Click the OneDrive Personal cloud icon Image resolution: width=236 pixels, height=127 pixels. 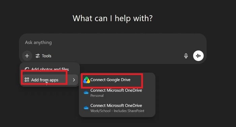(x=86, y=93)
